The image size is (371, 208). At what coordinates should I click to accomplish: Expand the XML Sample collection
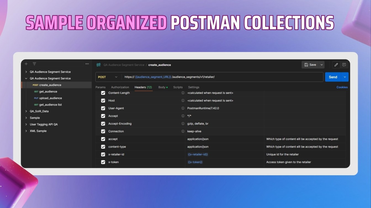tap(26, 131)
